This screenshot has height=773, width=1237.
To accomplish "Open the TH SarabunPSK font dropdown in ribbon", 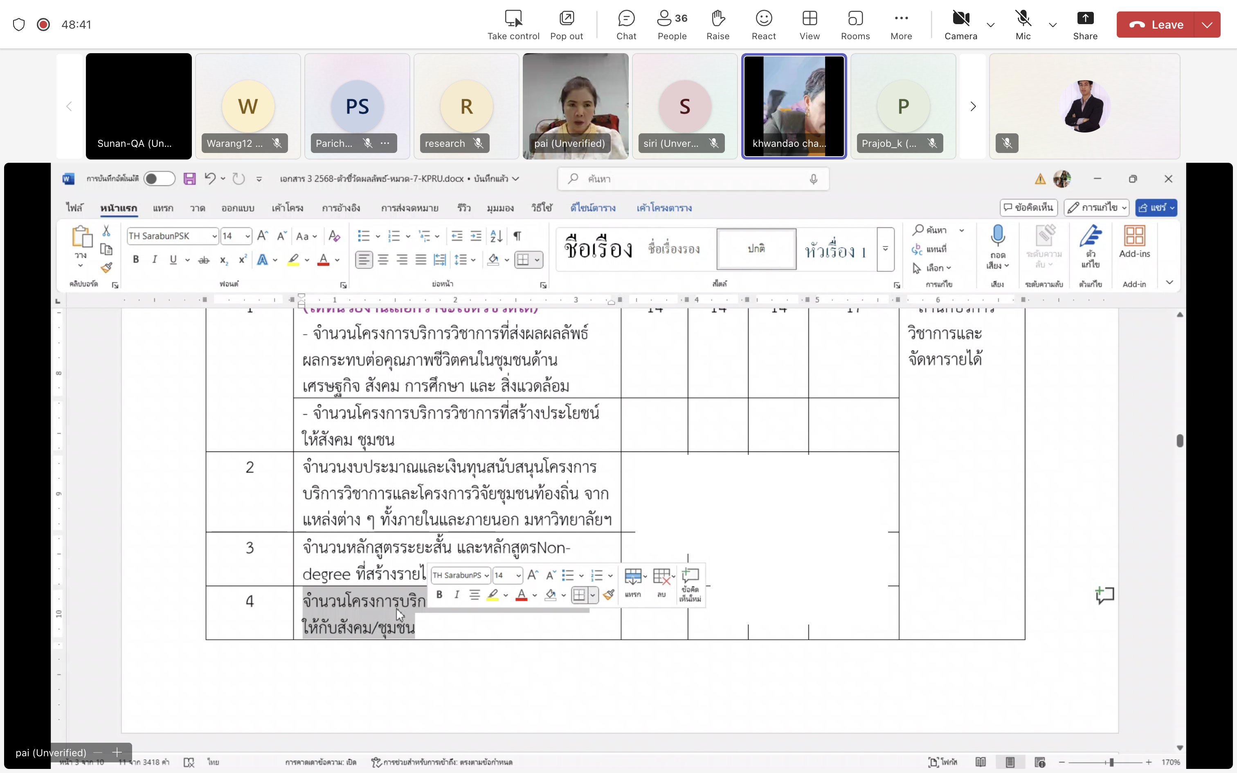I will click(214, 236).
